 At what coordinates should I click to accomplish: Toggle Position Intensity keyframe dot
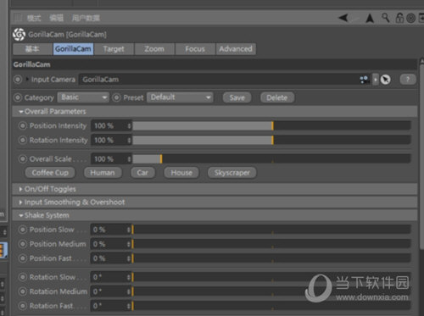[23, 125]
